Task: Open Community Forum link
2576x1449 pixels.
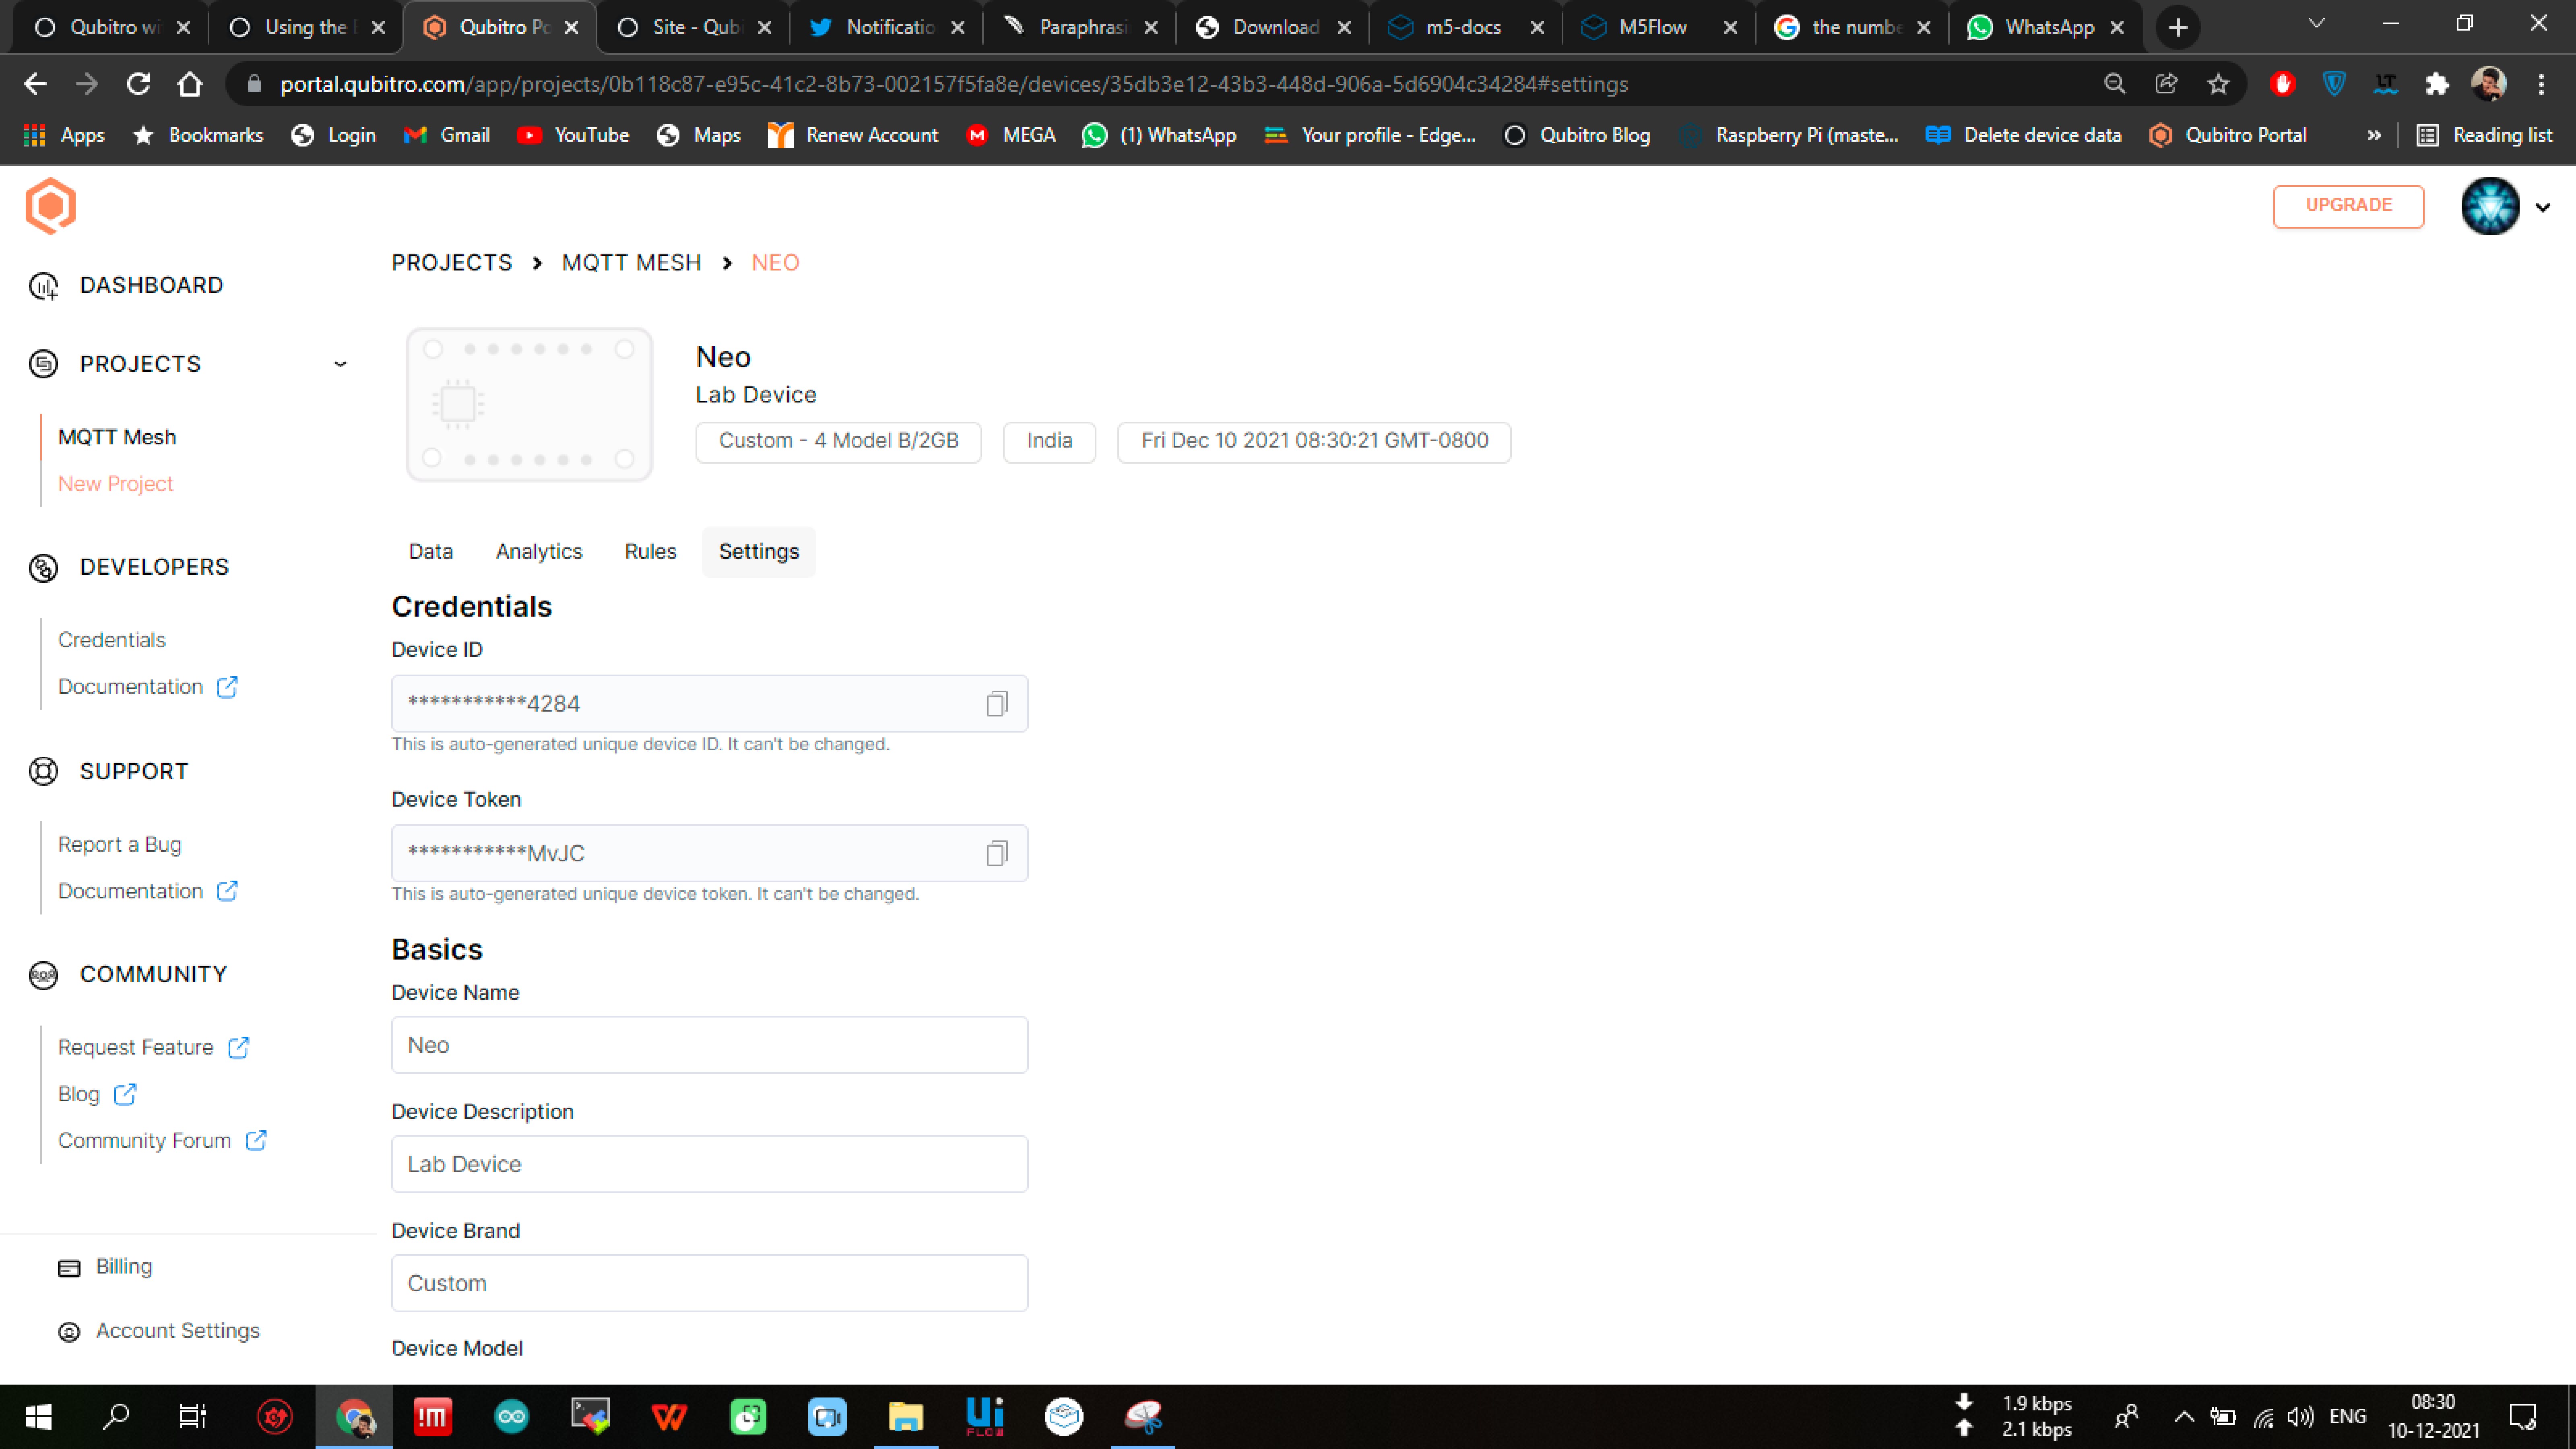Action: point(144,1141)
